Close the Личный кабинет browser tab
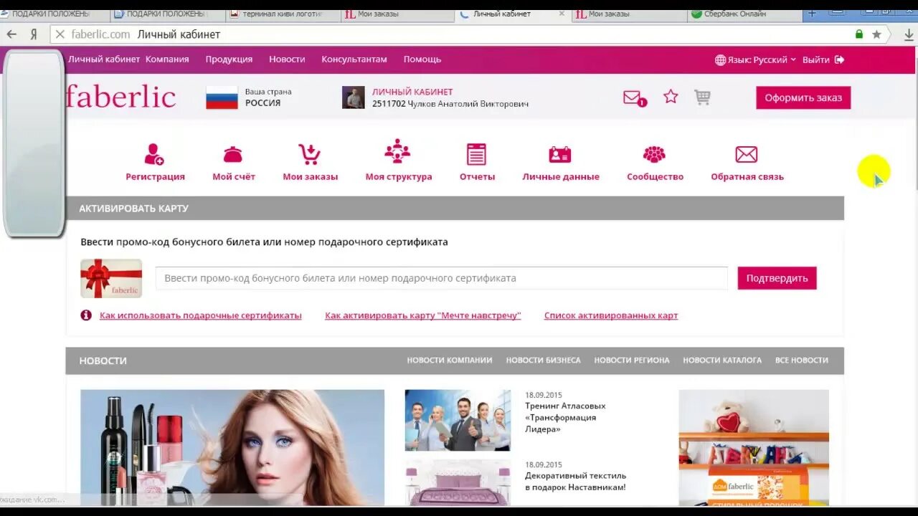 coord(562,14)
